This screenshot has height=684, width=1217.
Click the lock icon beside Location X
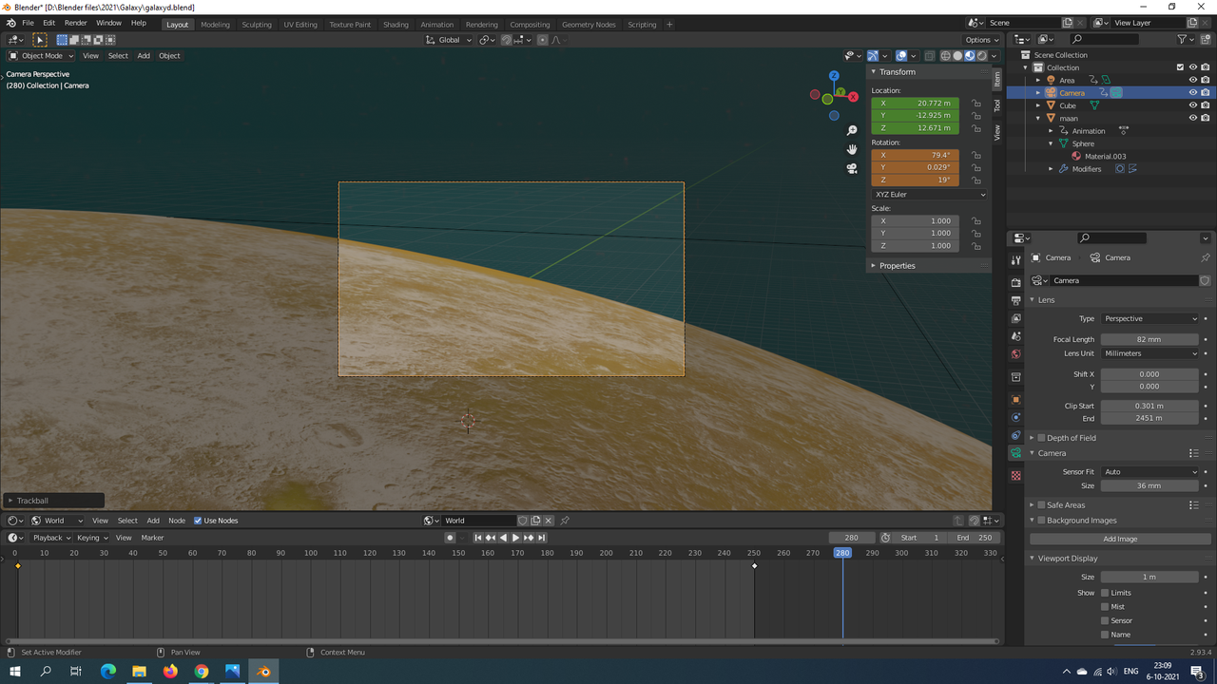pos(976,104)
